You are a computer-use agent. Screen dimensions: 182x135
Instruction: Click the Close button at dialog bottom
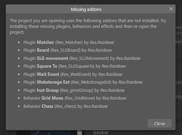(x=160, y=123)
